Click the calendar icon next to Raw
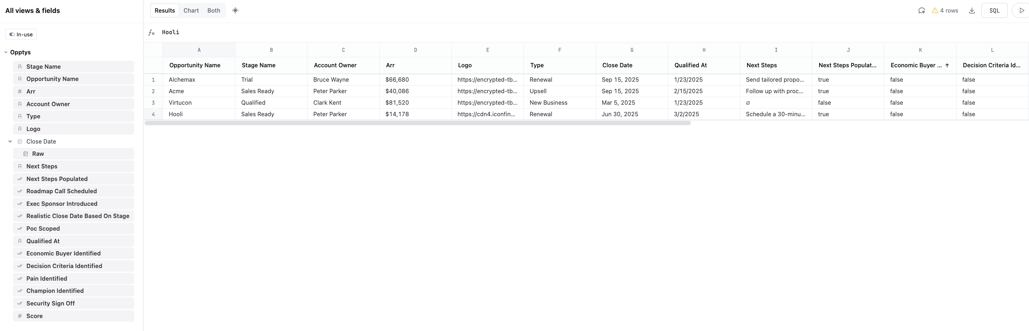This screenshot has width=1029, height=331. 26,154
